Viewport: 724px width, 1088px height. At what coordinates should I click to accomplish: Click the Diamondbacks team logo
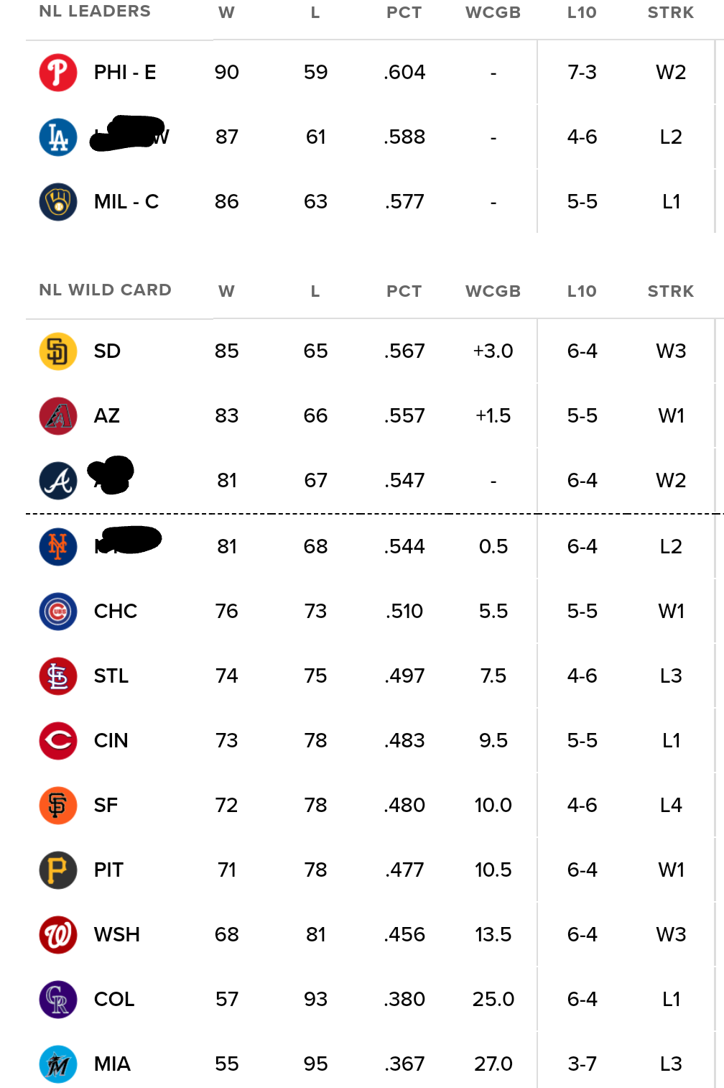tap(58, 416)
